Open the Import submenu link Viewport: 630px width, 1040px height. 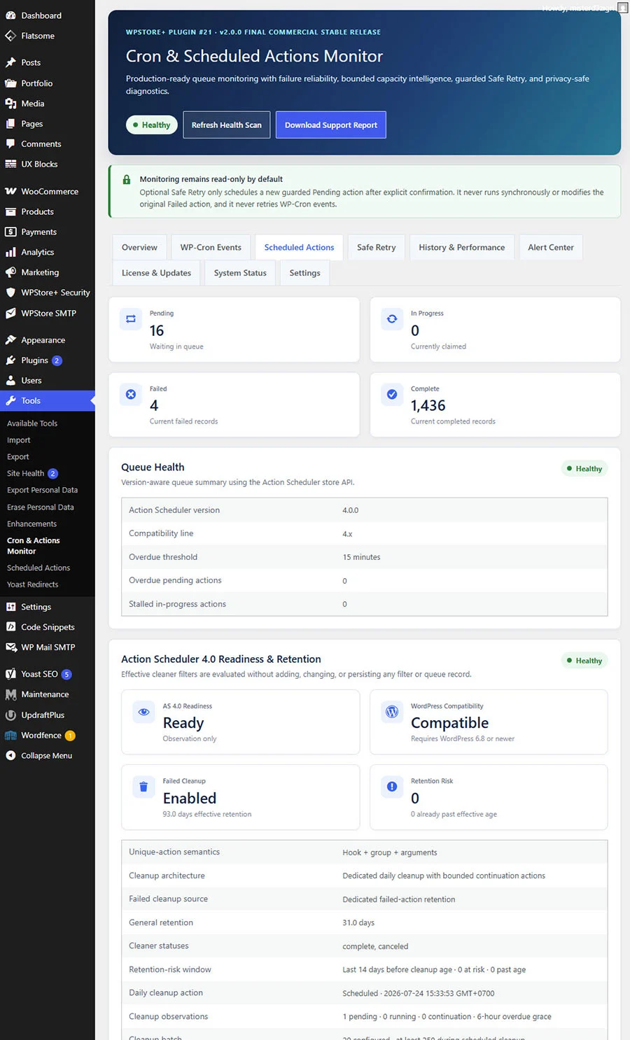coord(19,440)
